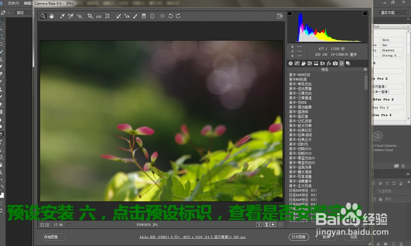Select the Targeted Adjustment tool

point(79,16)
